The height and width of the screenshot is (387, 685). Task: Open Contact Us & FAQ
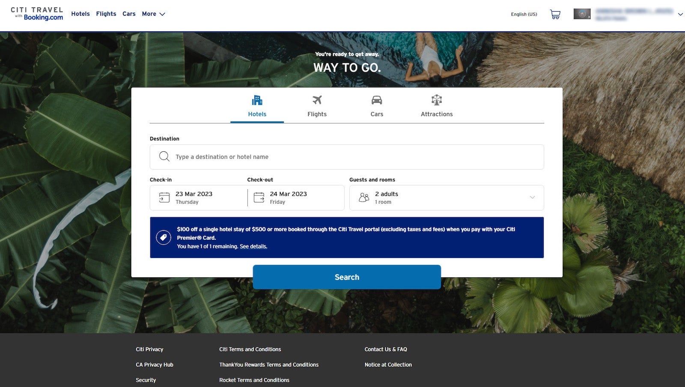pyautogui.click(x=385, y=349)
